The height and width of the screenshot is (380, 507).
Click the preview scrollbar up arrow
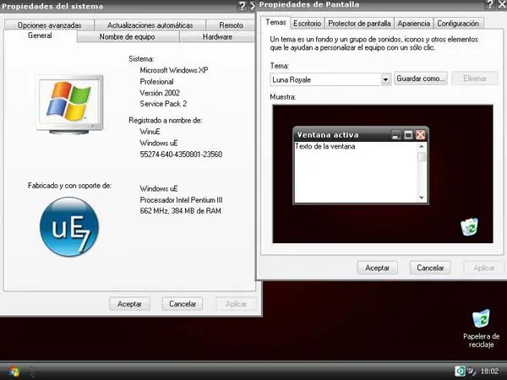(x=422, y=147)
